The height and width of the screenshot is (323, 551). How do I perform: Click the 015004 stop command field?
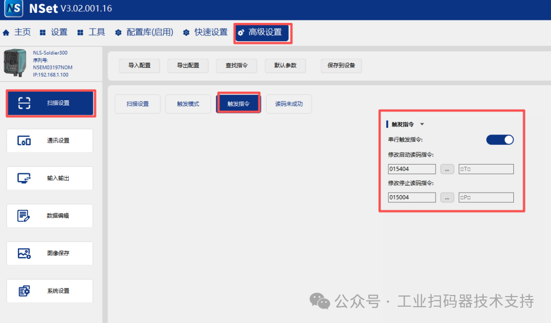412,197
